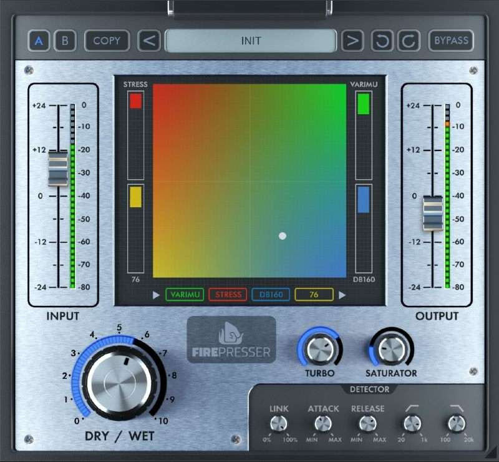
Task: Click the ATTACK knob in the Detector section
Action: click(322, 425)
